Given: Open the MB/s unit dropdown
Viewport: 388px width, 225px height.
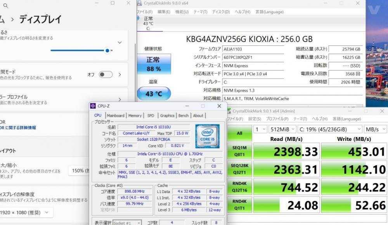Looking at the screenshot, I should pyautogui.click(x=376, y=129).
